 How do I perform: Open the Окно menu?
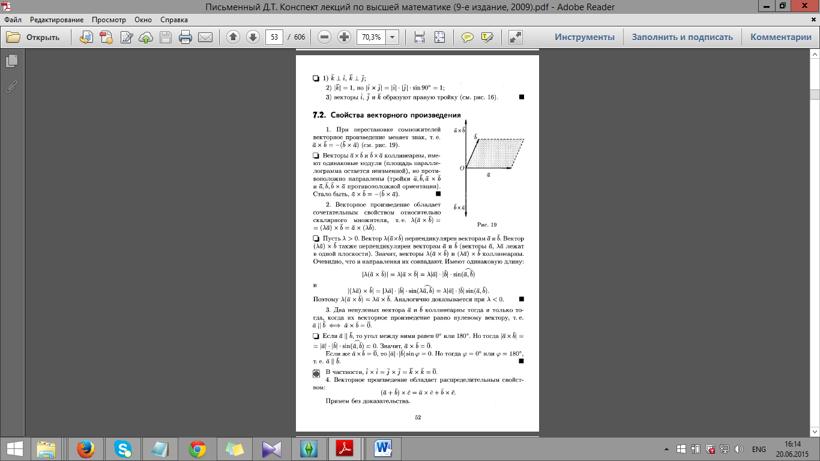coord(143,19)
